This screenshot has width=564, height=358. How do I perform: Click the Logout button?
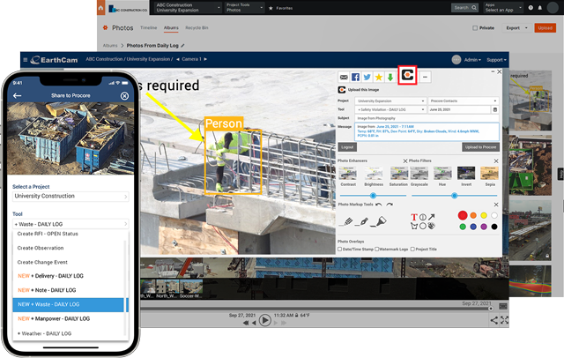pos(347,146)
